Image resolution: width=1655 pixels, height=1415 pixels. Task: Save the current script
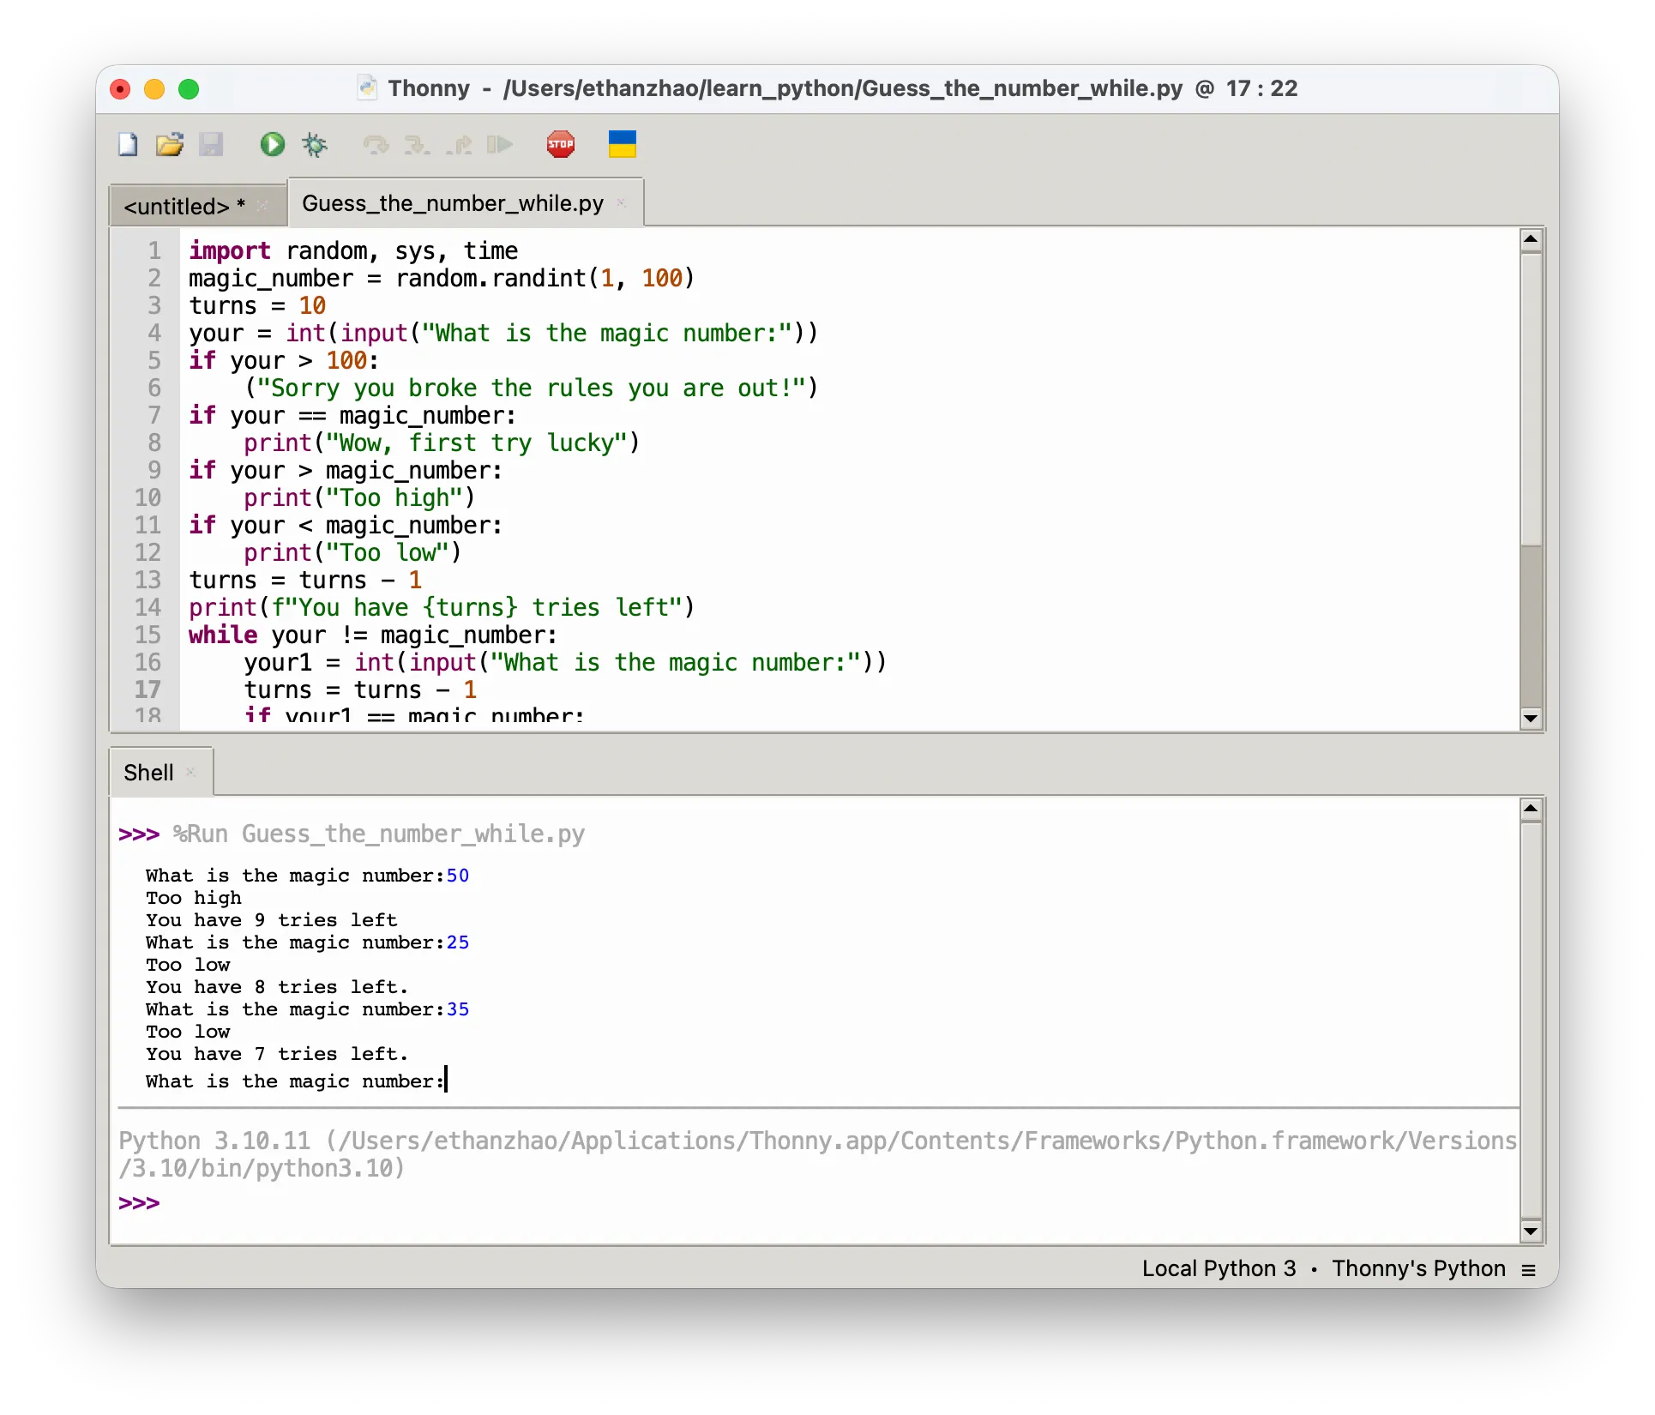(x=212, y=144)
